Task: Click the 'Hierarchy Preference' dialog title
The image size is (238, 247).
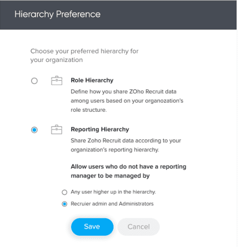Action: tap(57, 14)
